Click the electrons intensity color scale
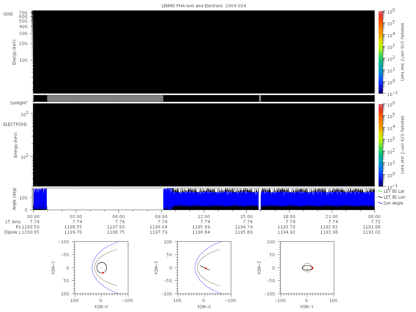 pos(381,145)
